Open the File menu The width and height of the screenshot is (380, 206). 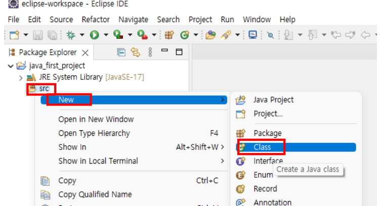tap(14, 19)
